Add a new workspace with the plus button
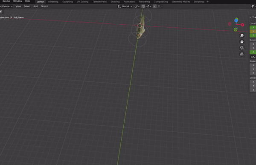The width and height of the screenshot is (256, 165). (x=208, y=2)
